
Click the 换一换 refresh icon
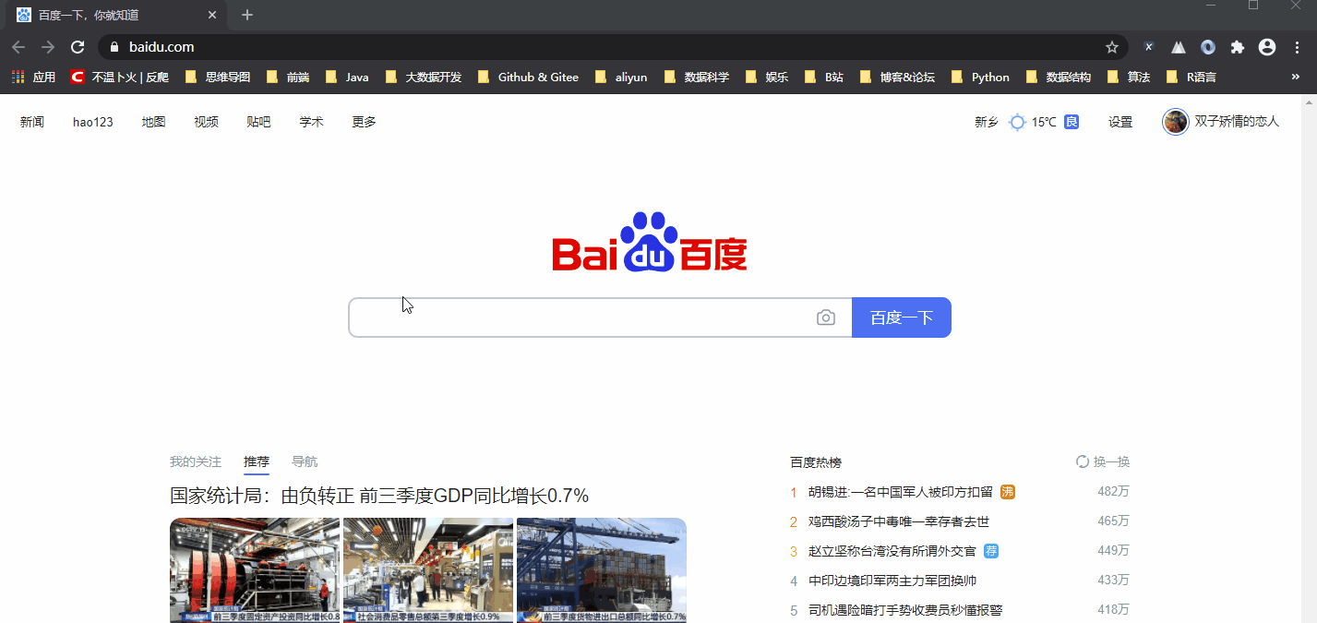point(1083,461)
